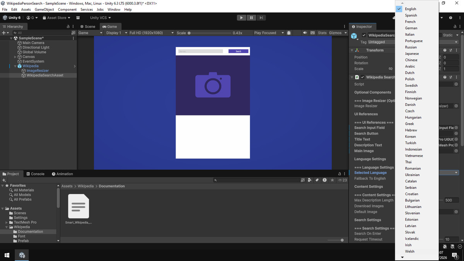Screen dimensions: 464x261
Task: Open the Asset Store dropdown
Action: coord(56,17)
